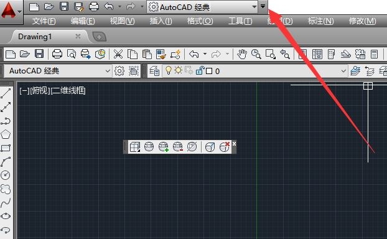Toggle the layer lock padlock icon

click(200, 70)
